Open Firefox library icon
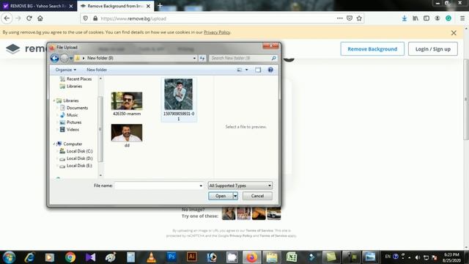Viewport: 469px width, 264px height. click(416, 18)
